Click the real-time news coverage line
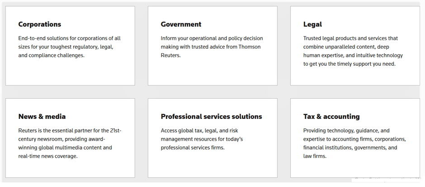The height and width of the screenshot is (187, 425). (48, 156)
